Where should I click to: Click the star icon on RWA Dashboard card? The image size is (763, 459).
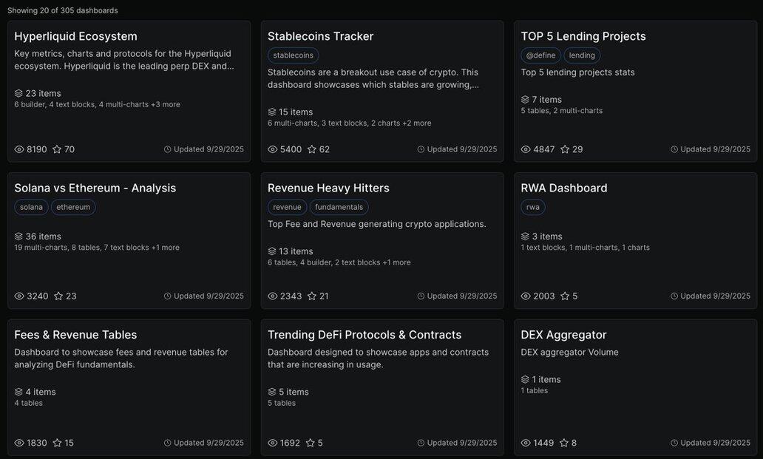565,296
